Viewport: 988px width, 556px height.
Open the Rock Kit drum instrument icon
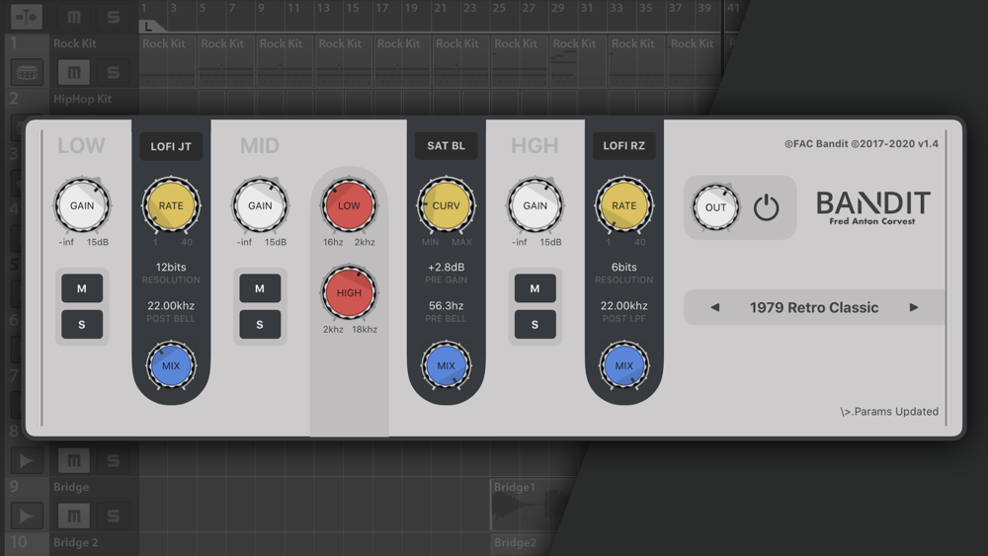[27, 72]
